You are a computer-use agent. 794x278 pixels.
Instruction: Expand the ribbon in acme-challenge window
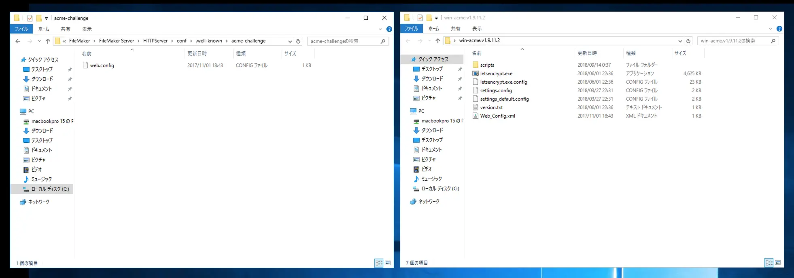(380, 29)
